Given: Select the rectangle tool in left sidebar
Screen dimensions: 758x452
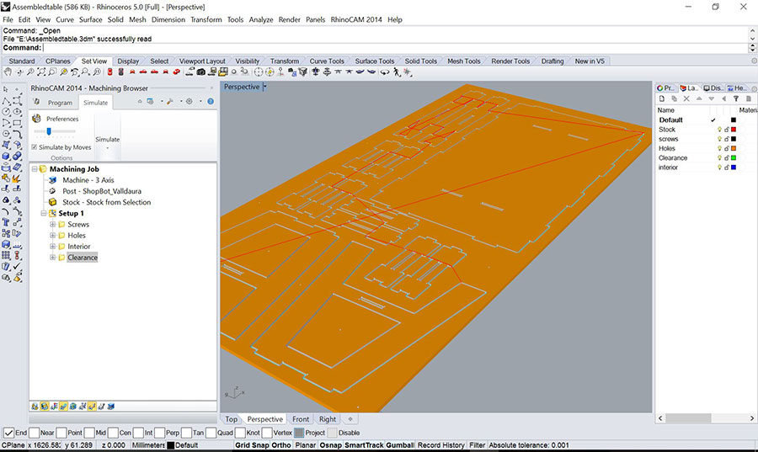Looking at the screenshot, I should point(17,124).
